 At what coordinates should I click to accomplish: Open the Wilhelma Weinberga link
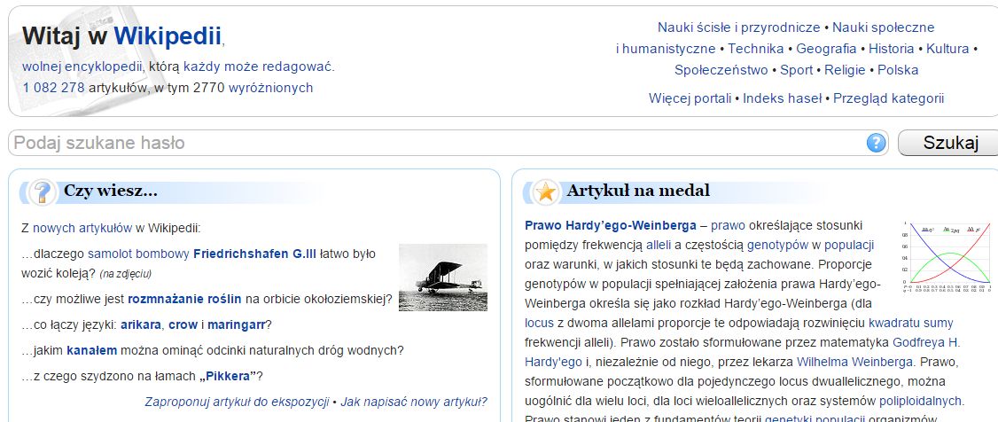855,362
